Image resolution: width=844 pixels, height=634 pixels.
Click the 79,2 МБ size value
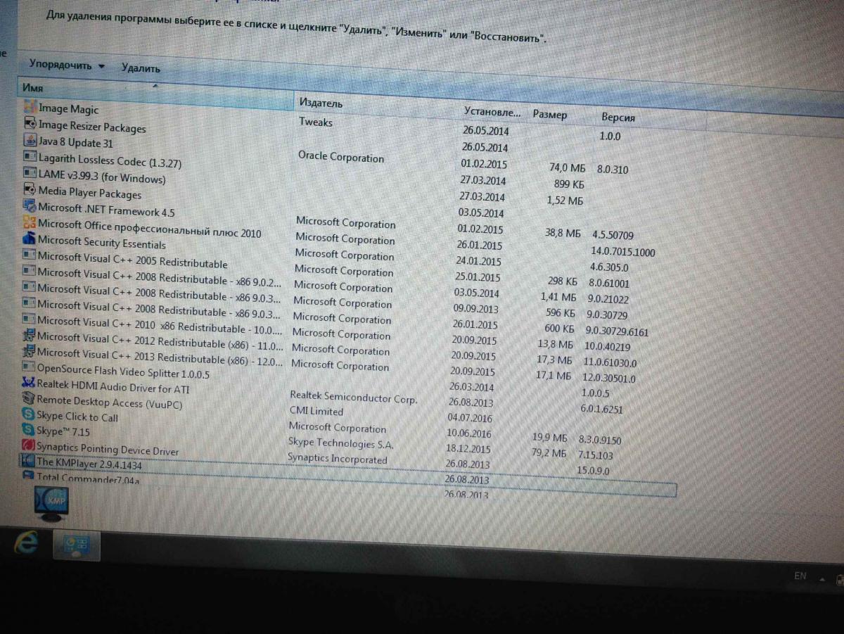[549, 453]
